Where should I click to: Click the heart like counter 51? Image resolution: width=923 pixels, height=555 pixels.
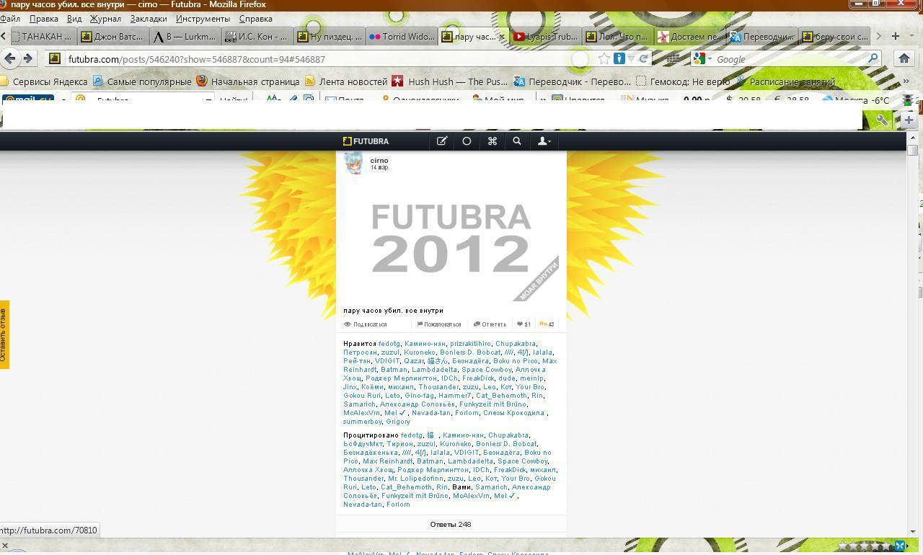(x=524, y=324)
